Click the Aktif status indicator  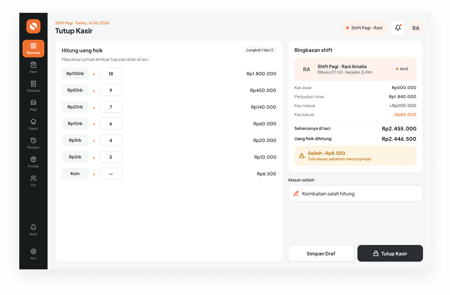pos(402,69)
